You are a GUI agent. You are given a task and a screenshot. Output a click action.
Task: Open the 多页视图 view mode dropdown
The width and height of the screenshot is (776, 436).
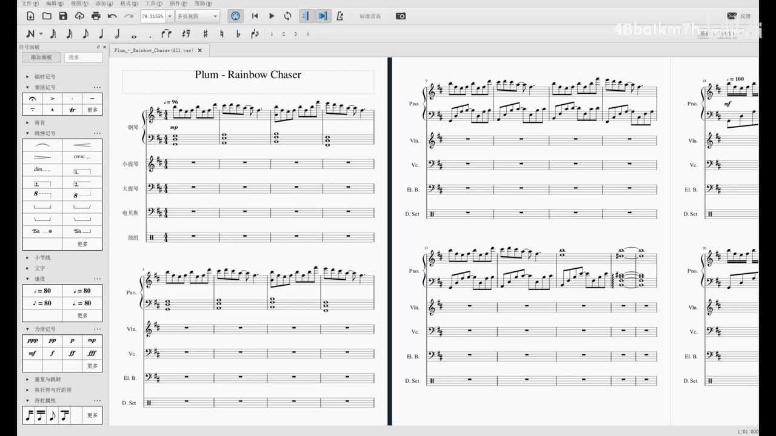pyautogui.click(x=198, y=16)
